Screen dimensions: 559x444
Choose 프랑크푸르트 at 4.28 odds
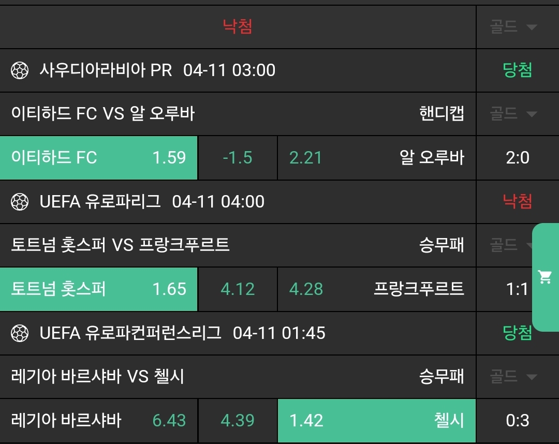(376, 289)
